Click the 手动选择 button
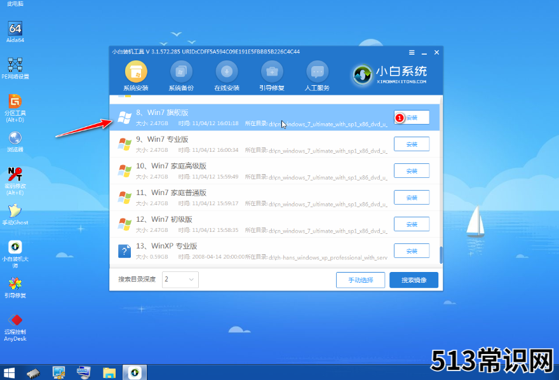This screenshot has width=559, height=380. [x=360, y=280]
